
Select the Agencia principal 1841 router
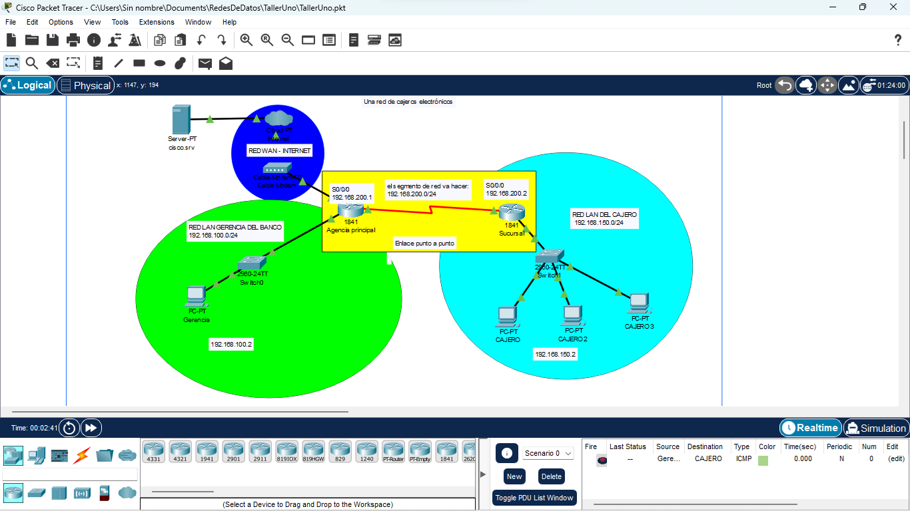[x=348, y=211]
